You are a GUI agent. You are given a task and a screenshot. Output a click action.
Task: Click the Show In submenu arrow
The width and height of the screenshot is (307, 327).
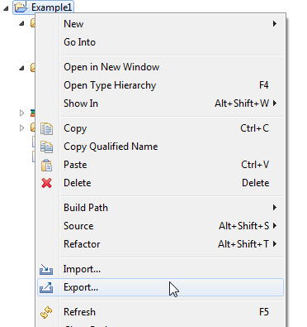click(275, 103)
